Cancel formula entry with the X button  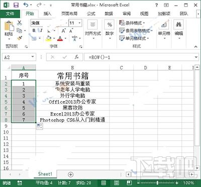click(x=53, y=57)
